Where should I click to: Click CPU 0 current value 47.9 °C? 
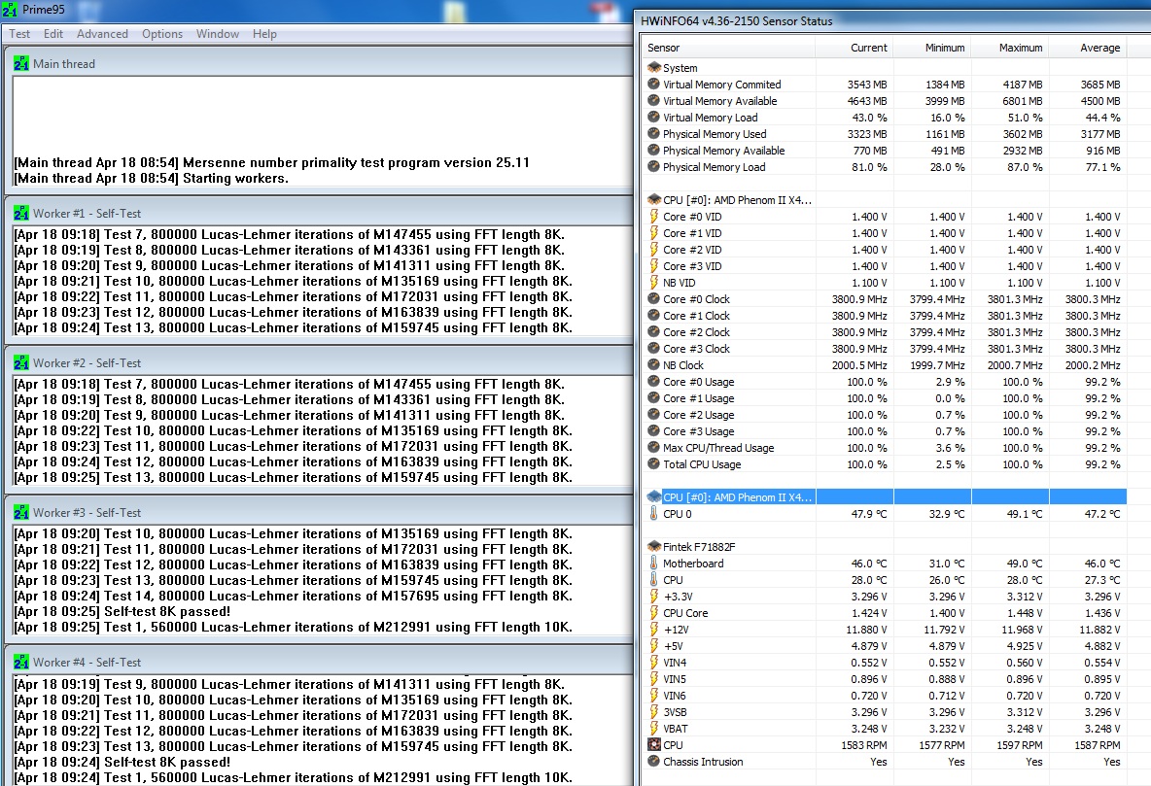(868, 514)
